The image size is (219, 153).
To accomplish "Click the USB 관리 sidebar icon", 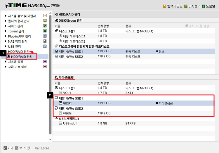I will tap(45, 46).
